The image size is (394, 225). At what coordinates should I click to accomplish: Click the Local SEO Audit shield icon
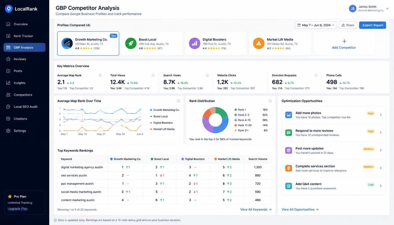point(8,107)
